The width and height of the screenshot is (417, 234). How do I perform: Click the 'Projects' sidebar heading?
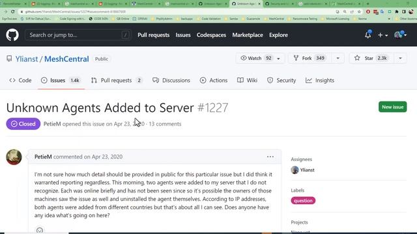(x=299, y=222)
